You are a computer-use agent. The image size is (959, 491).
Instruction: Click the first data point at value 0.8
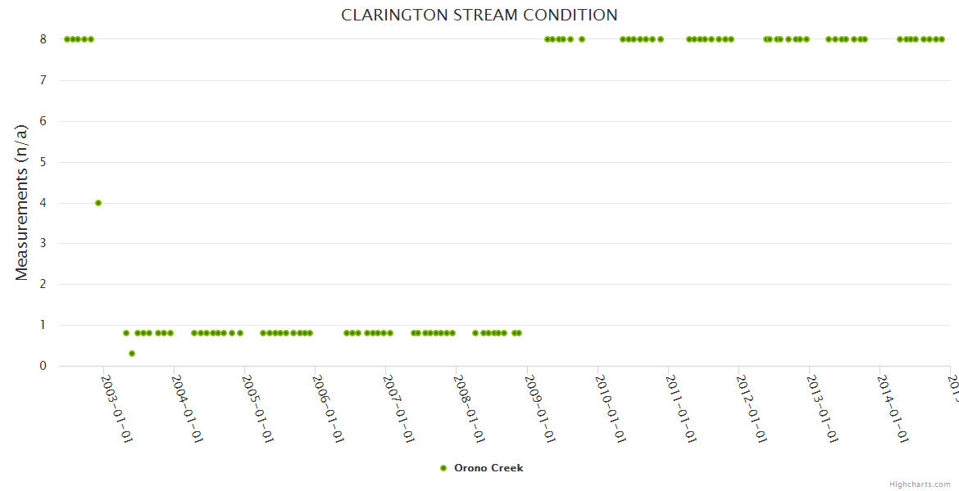point(126,333)
